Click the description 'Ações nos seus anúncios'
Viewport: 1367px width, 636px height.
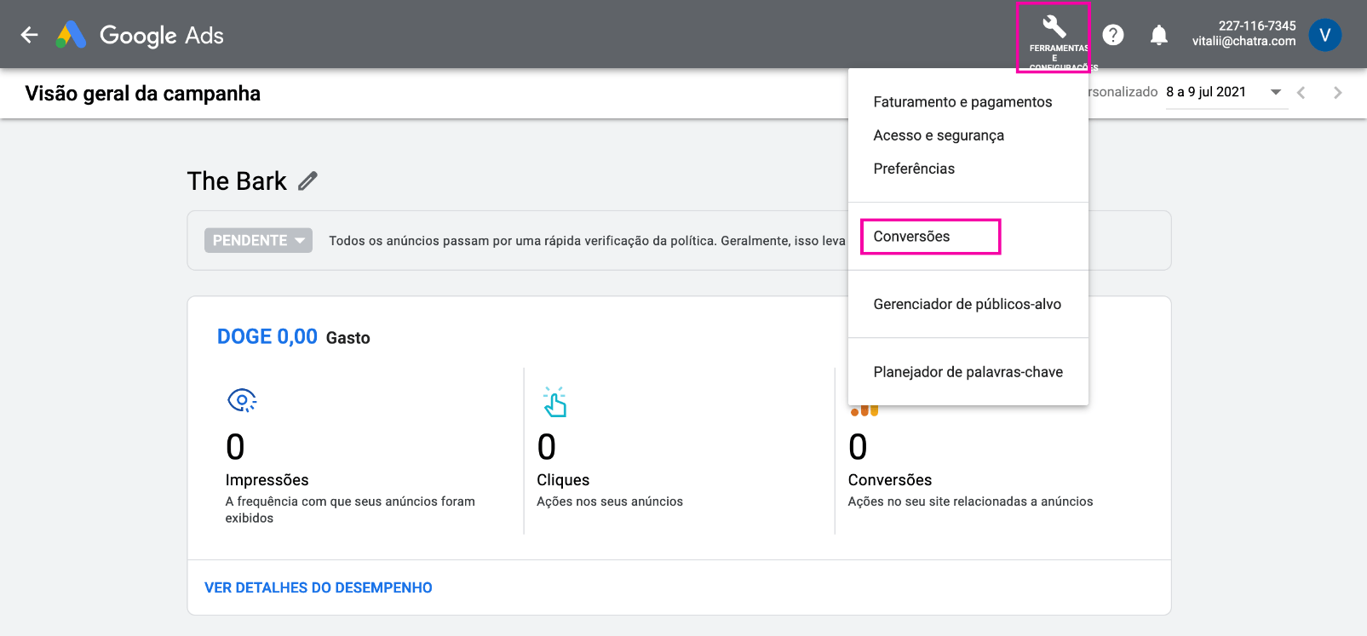[610, 501]
